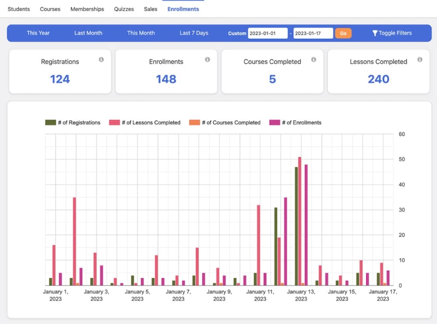Screen dimensions: 437x324
Task: Click the info icon on the Enrollments card
Action: (208, 60)
